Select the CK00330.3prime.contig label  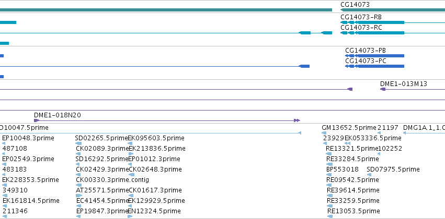click(112, 180)
